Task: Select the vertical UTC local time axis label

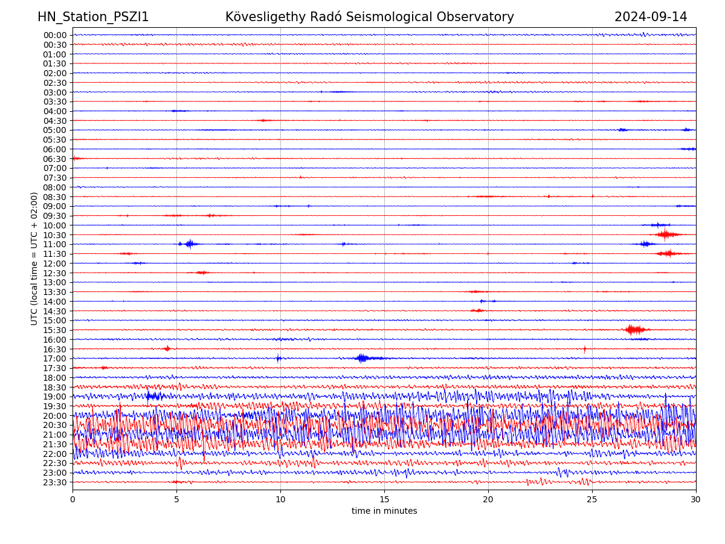Action: click(34, 258)
